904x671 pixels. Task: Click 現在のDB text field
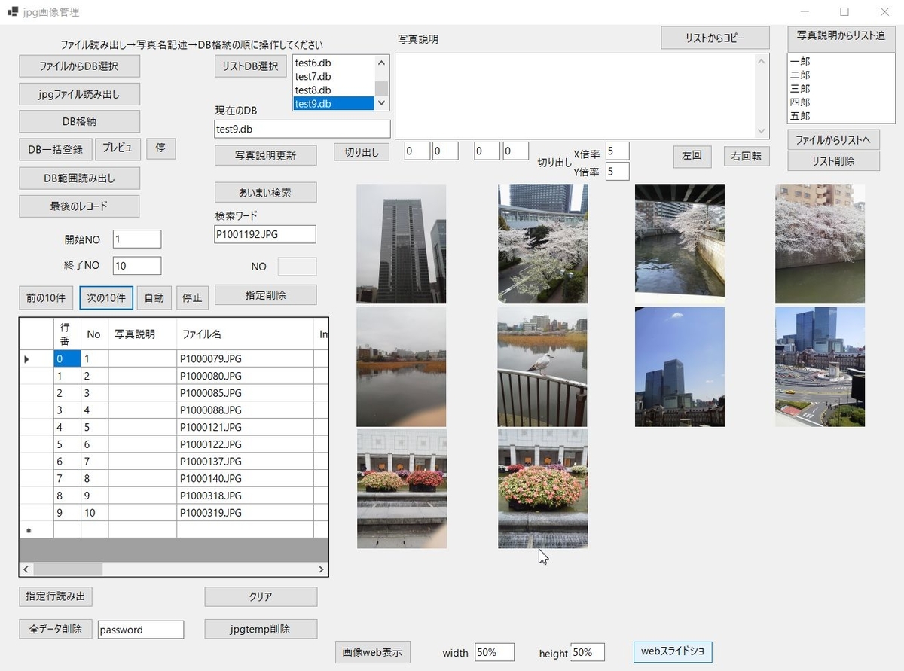coord(302,129)
